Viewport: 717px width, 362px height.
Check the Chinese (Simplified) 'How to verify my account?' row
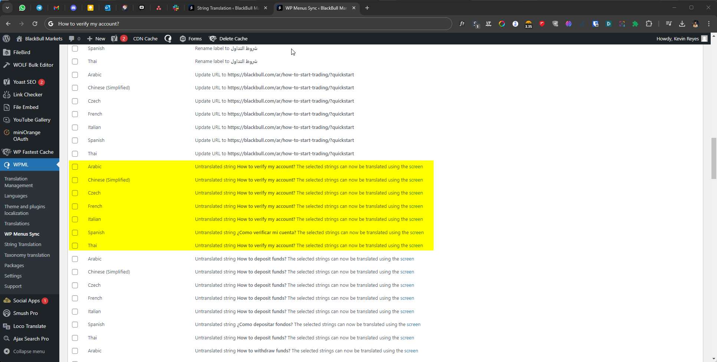75,180
